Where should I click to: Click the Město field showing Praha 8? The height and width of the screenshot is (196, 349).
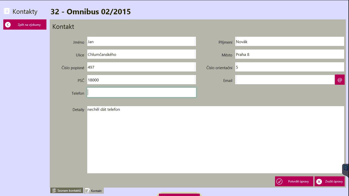pos(289,54)
